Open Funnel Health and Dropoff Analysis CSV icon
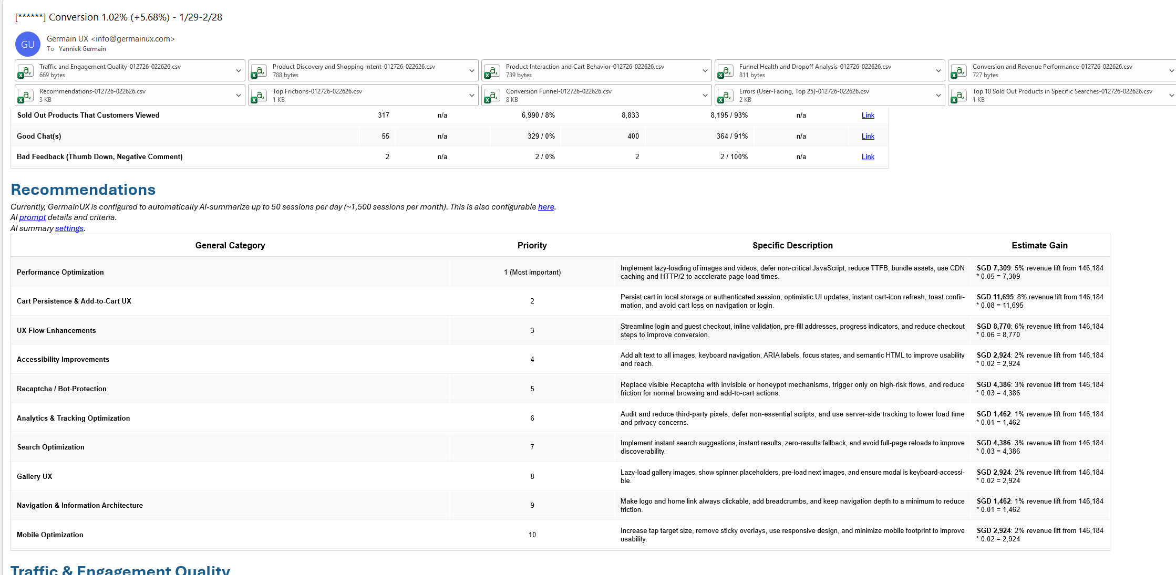This screenshot has height=575, width=1176. point(725,71)
